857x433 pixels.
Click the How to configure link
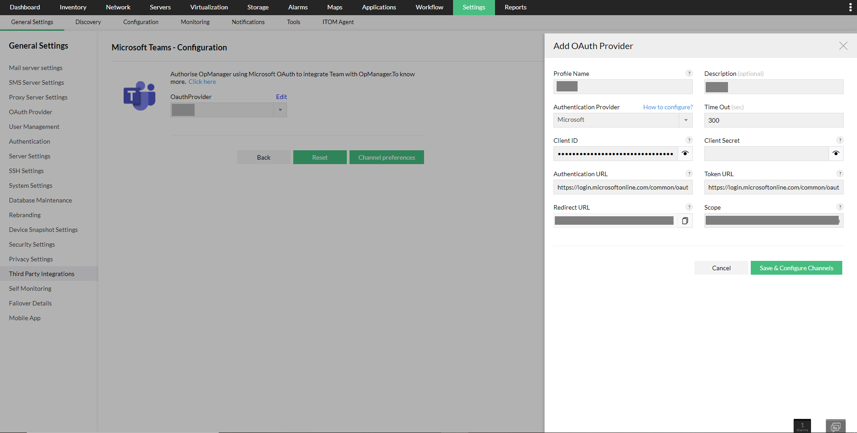tap(667, 107)
